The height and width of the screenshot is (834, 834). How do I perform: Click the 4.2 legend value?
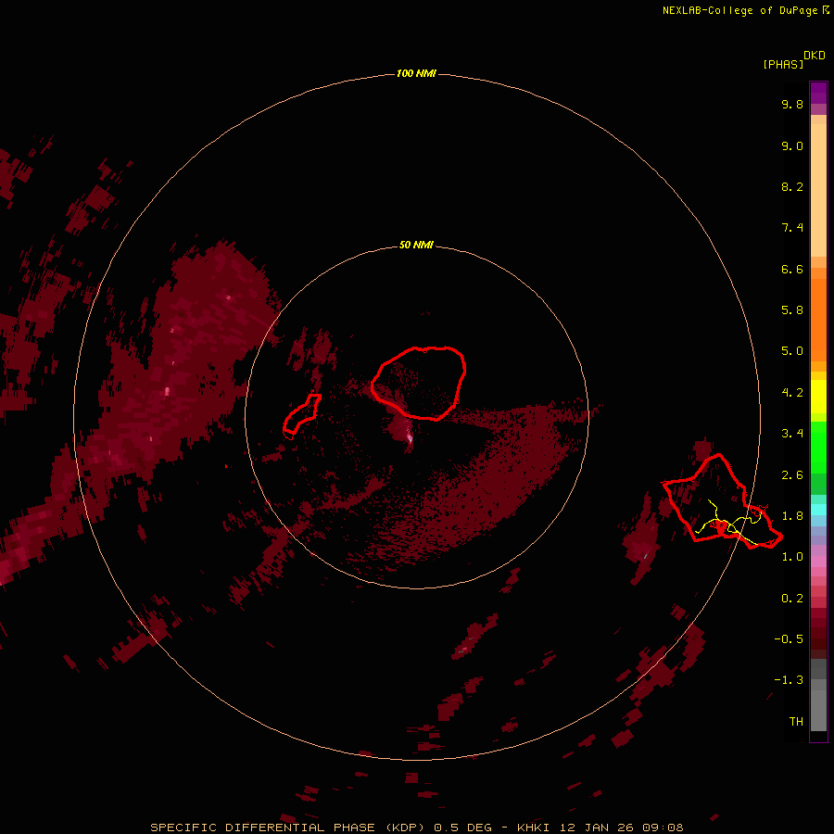coord(792,393)
